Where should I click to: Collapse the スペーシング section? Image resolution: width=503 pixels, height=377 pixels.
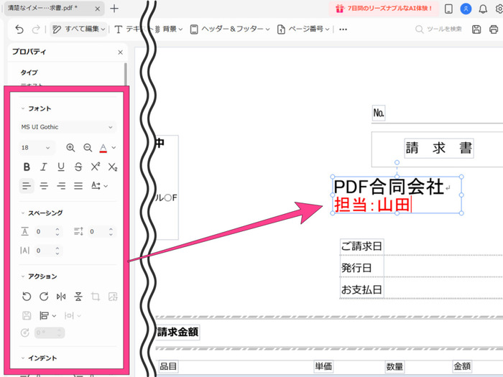tap(23, 213)
